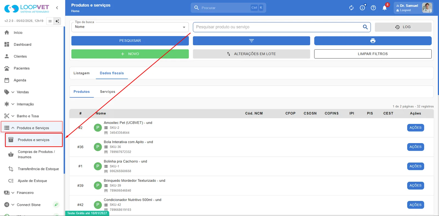The width and height of the screenshot is (439, 216).
Task: Open Produtos e serviços submenu item
Action: point(34,140)
